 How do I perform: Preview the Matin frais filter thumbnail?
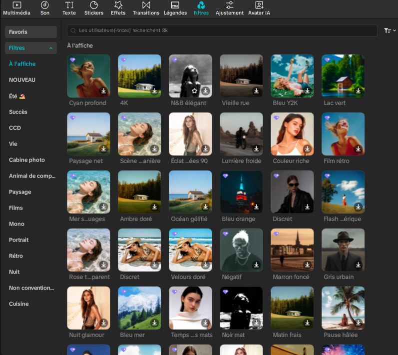click(292, 308)
